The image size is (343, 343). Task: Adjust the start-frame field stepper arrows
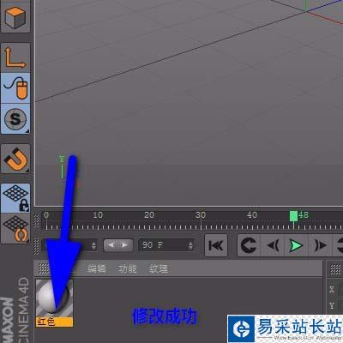tap(93, 245)
